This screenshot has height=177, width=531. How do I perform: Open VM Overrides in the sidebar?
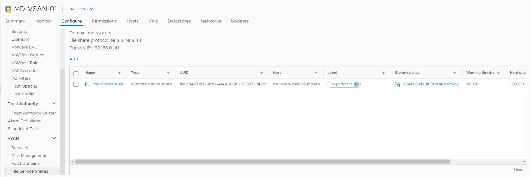point(25,71)
